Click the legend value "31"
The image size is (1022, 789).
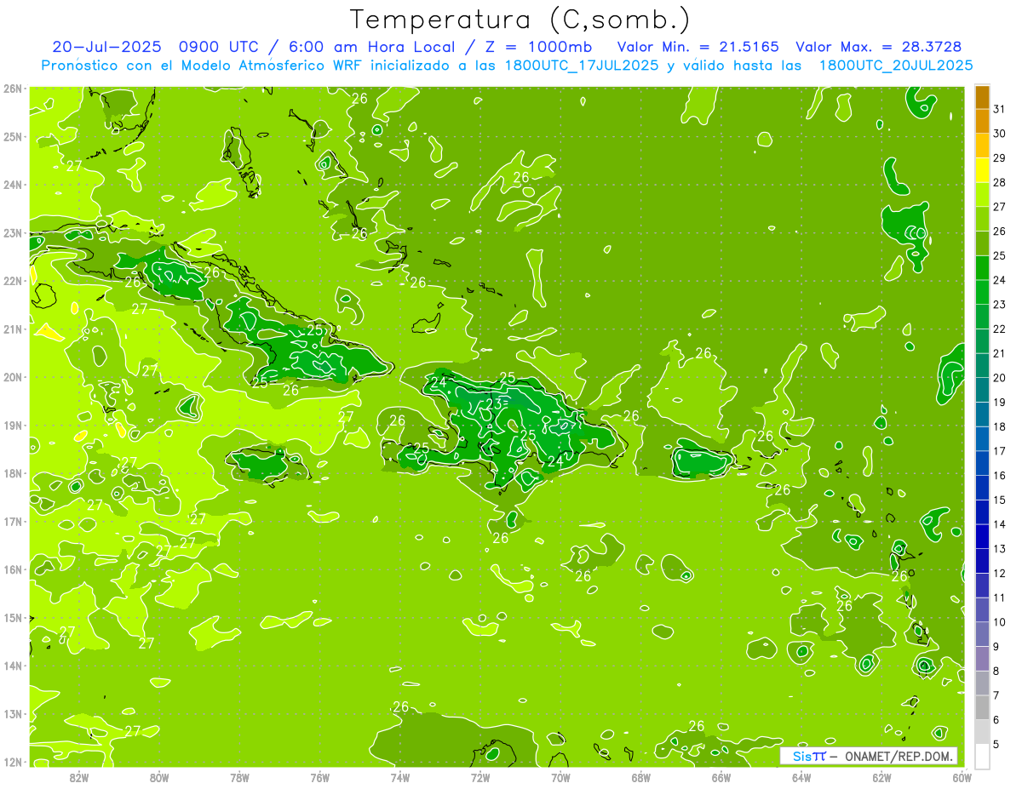(x=999, y=109)
